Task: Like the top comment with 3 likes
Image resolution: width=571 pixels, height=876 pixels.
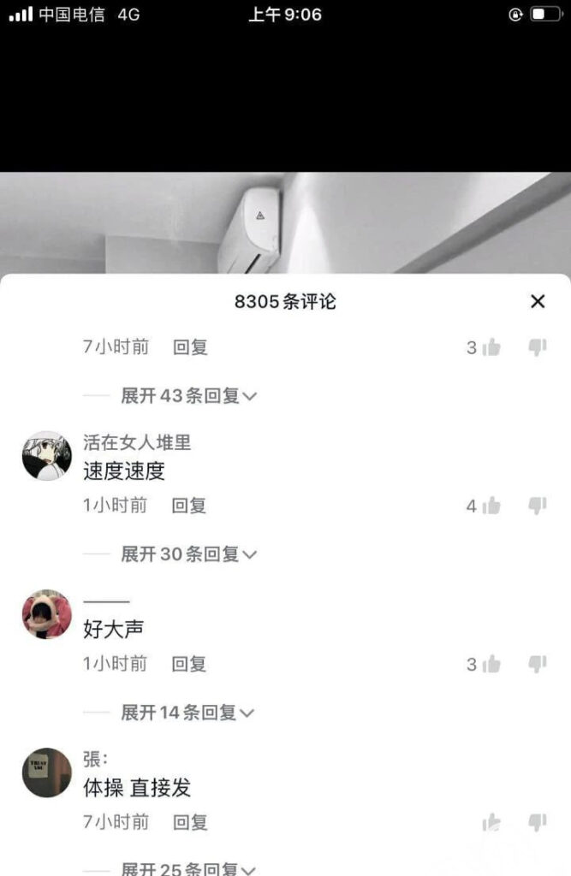Action: pyautogui.click(x=491, y=347)
